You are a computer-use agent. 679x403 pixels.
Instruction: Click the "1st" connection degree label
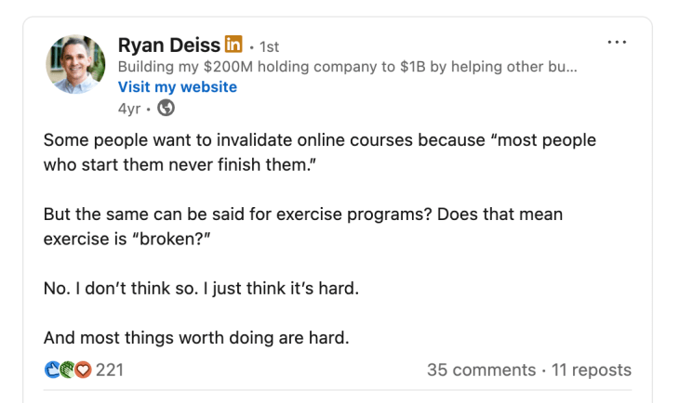[x=269, y=46]
